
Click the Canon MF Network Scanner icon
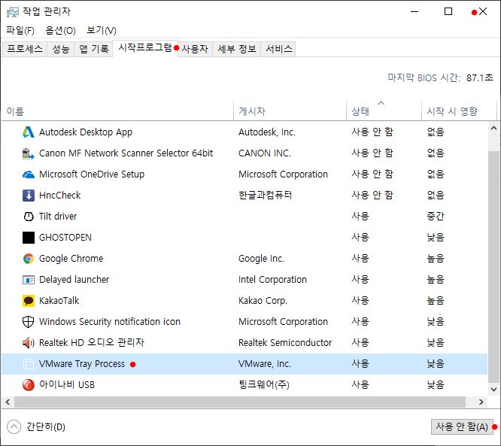point(29,153)
